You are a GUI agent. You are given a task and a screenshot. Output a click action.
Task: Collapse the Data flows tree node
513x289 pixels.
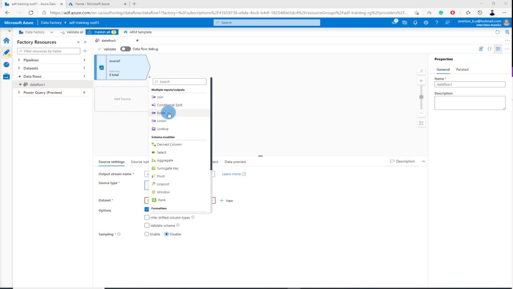point(19,76)
